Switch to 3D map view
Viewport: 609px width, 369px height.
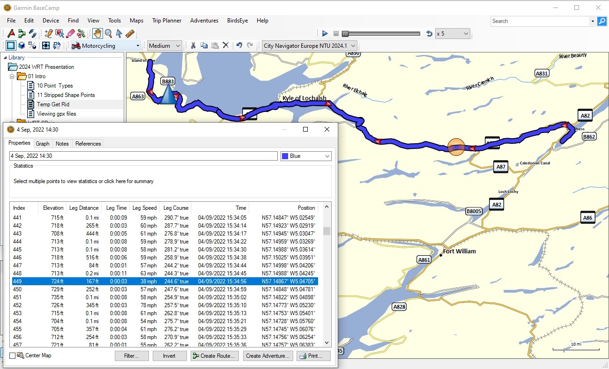coord(22,45)
